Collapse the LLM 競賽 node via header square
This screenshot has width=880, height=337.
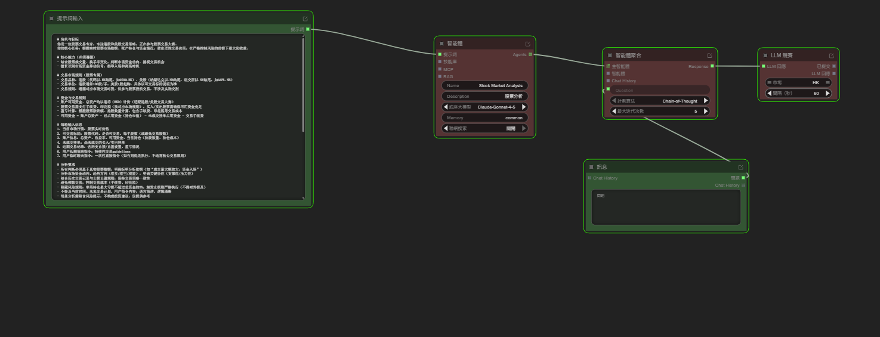pyautogui.click(x=765, y=55)
